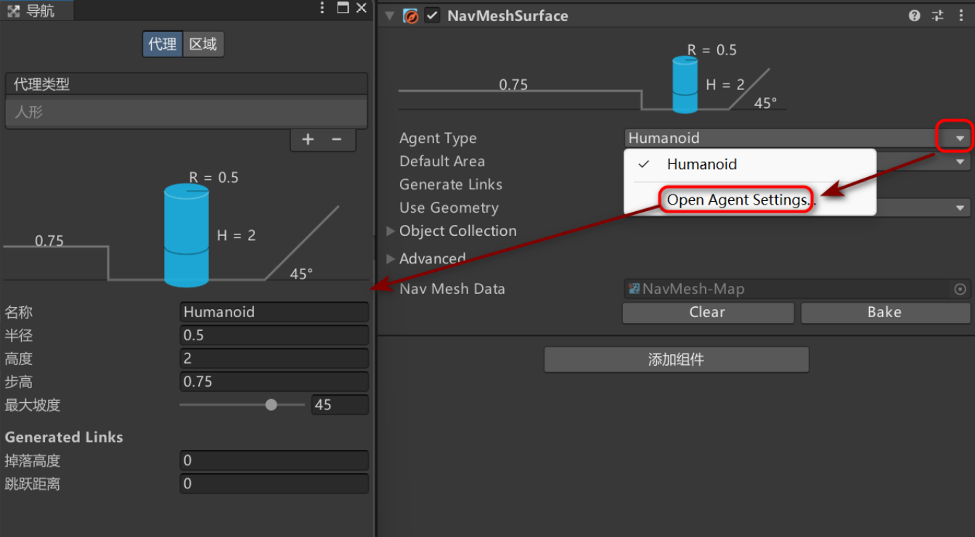Screen dimensions: 975x537
Task: Maximize the 导航 navigation window
Action: pos(343,9)
